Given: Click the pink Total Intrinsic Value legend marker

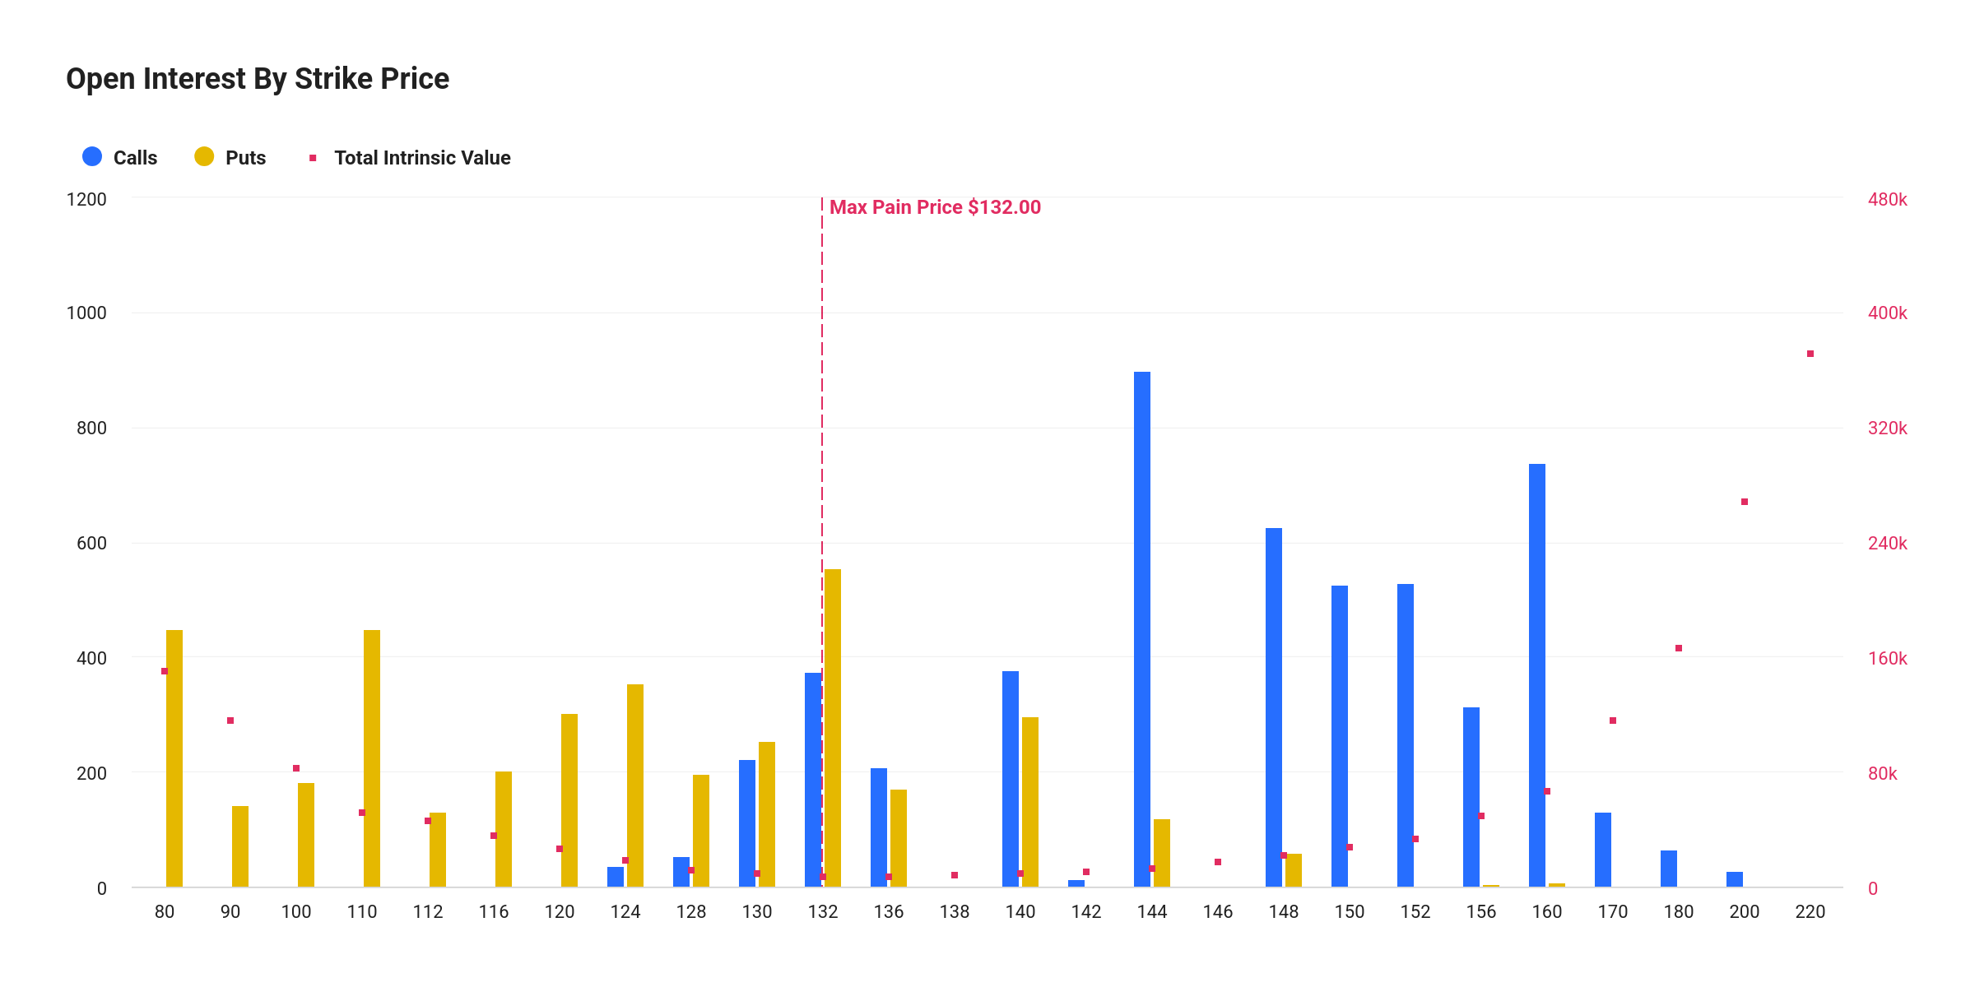Looking at the screenshot, I should click(x=314, y=155).
